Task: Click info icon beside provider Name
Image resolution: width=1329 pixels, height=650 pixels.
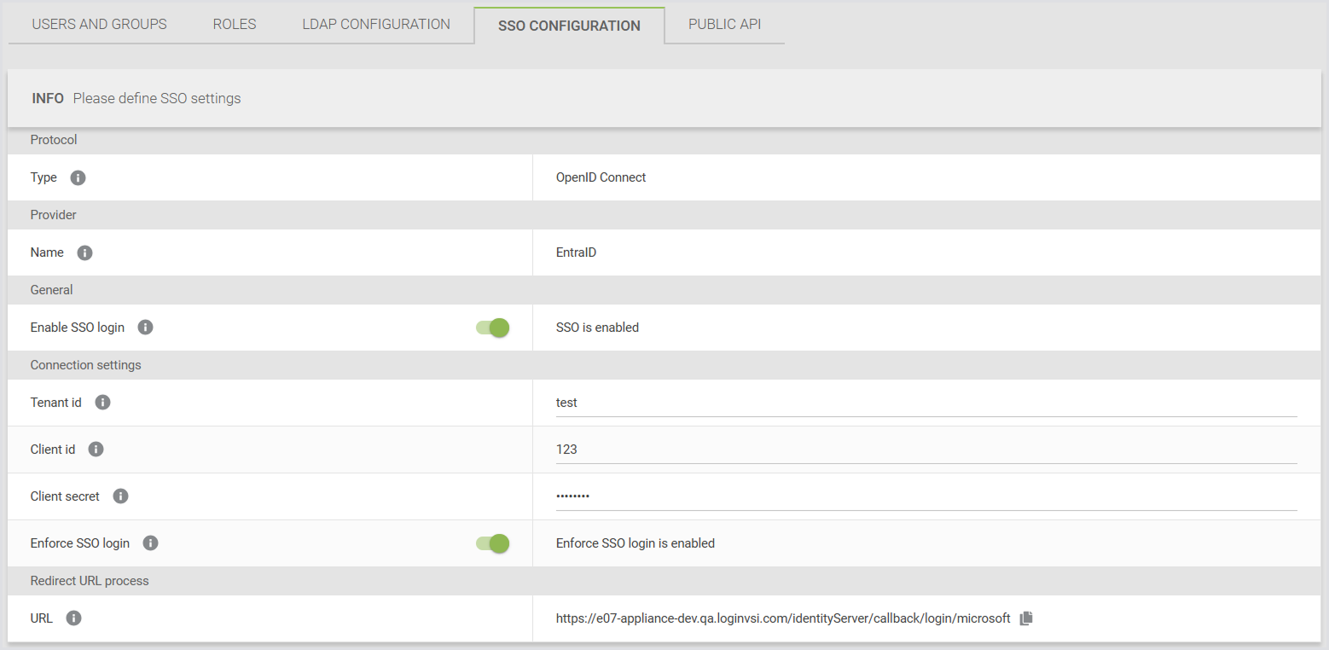Action: [84, 252]
